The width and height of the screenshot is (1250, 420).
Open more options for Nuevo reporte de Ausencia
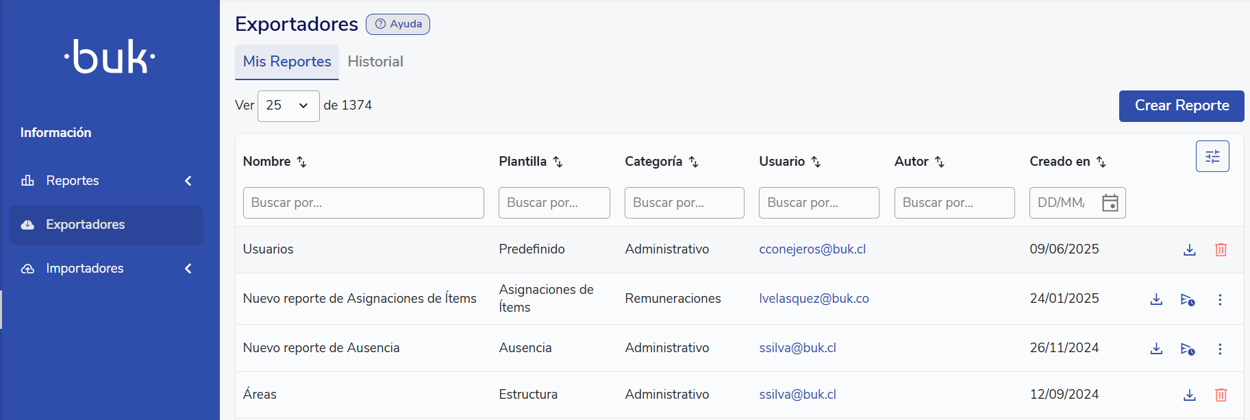1220,349
